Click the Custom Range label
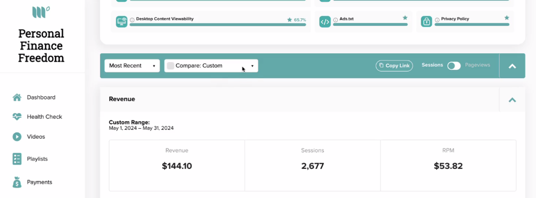Screen dimensions: 536x198 point(129,123)
